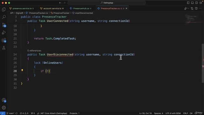Toggle the secondary side bar layout icon

coord(196,3)
